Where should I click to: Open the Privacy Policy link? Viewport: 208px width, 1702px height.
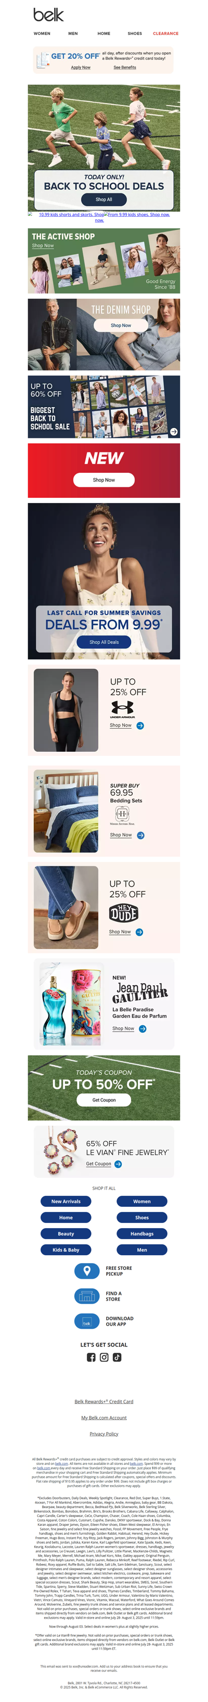click(104, 1434)
